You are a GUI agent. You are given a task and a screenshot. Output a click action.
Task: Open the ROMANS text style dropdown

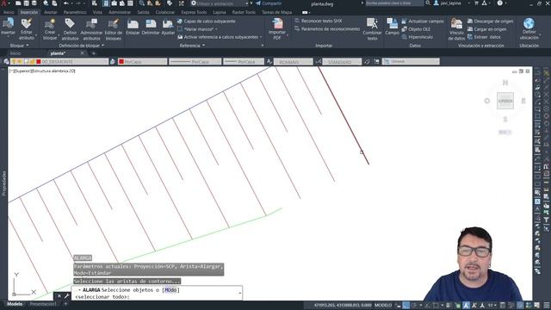click(x=293, y=61)
